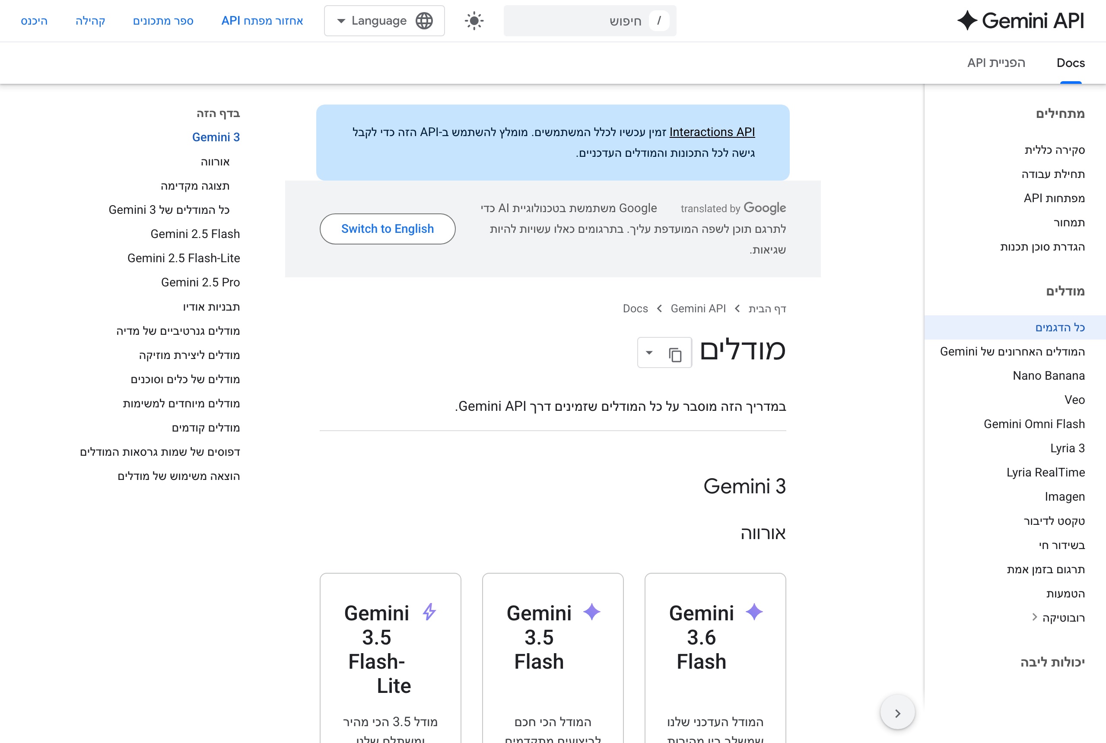Screen dimensions: 1106x743
Task: Jump to הוצאה משימוש של מודלים
Action: click(178, 476)
